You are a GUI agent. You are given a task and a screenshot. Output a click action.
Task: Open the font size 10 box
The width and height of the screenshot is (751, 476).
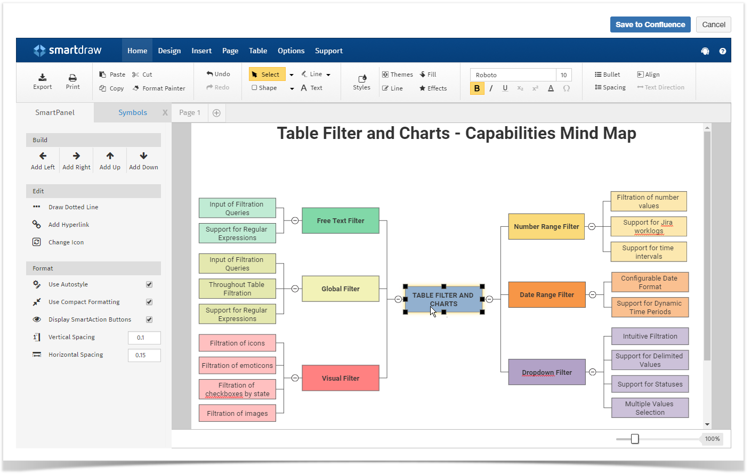click(x=564, y=75)
